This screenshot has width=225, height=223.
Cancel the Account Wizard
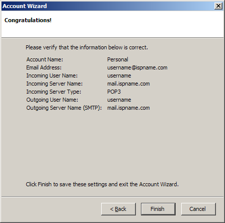pyautogui.click(x=198, y=209)
